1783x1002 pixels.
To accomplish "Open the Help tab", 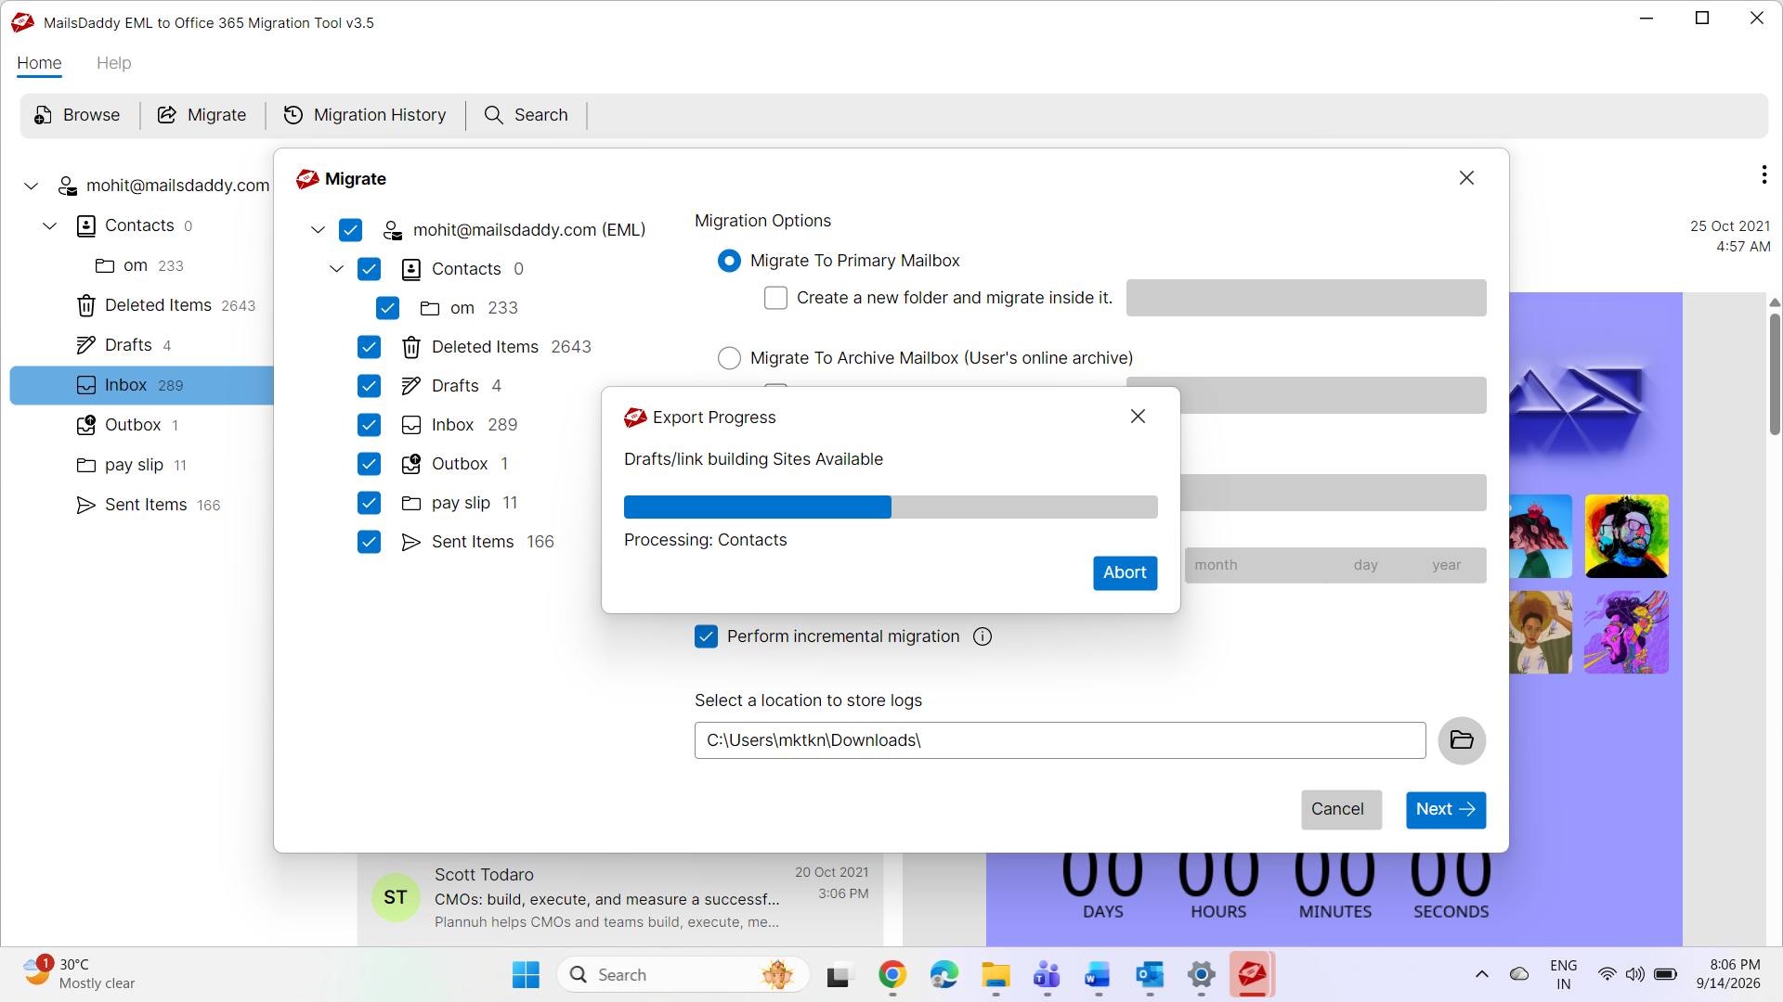I will point(114,63).
